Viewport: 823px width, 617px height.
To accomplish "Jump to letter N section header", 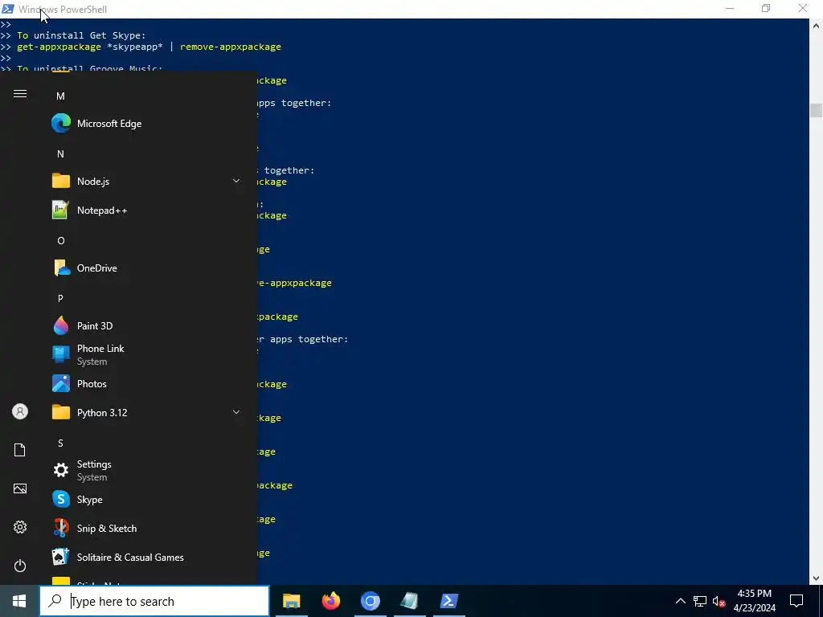I will click(x=60, y=153).
